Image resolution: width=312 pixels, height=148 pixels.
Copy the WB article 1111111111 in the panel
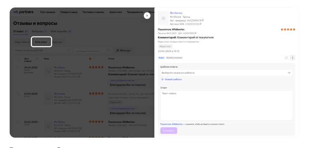[200, 24]
